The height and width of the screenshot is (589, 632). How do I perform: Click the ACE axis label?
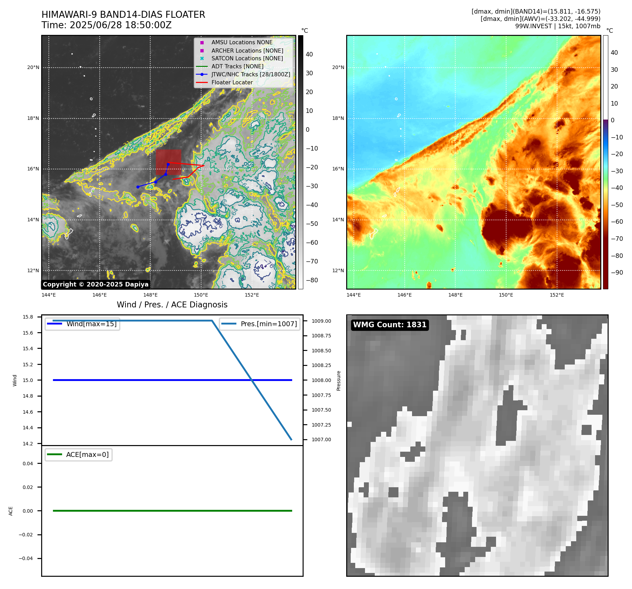click(11, 511)
